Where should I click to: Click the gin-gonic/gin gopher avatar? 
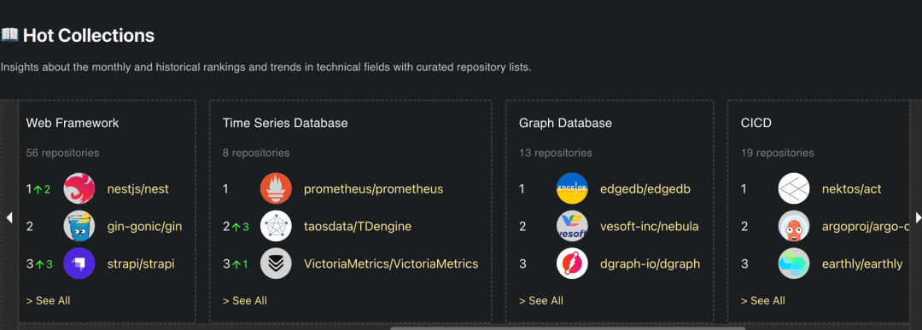pyautogui.click(x=79, y=226)
